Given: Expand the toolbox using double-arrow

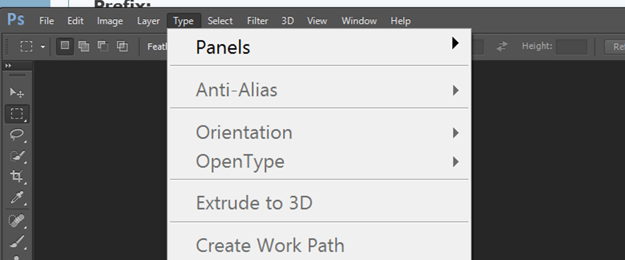Looking at the screenshot, I should [8, 66].
